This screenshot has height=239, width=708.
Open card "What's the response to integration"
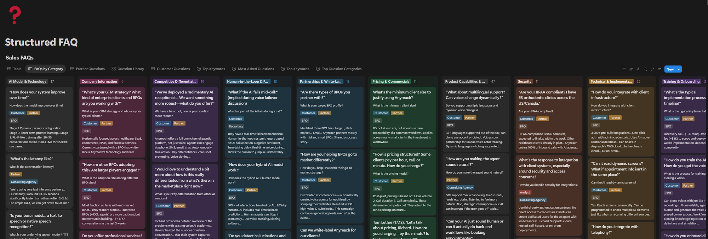548,195
